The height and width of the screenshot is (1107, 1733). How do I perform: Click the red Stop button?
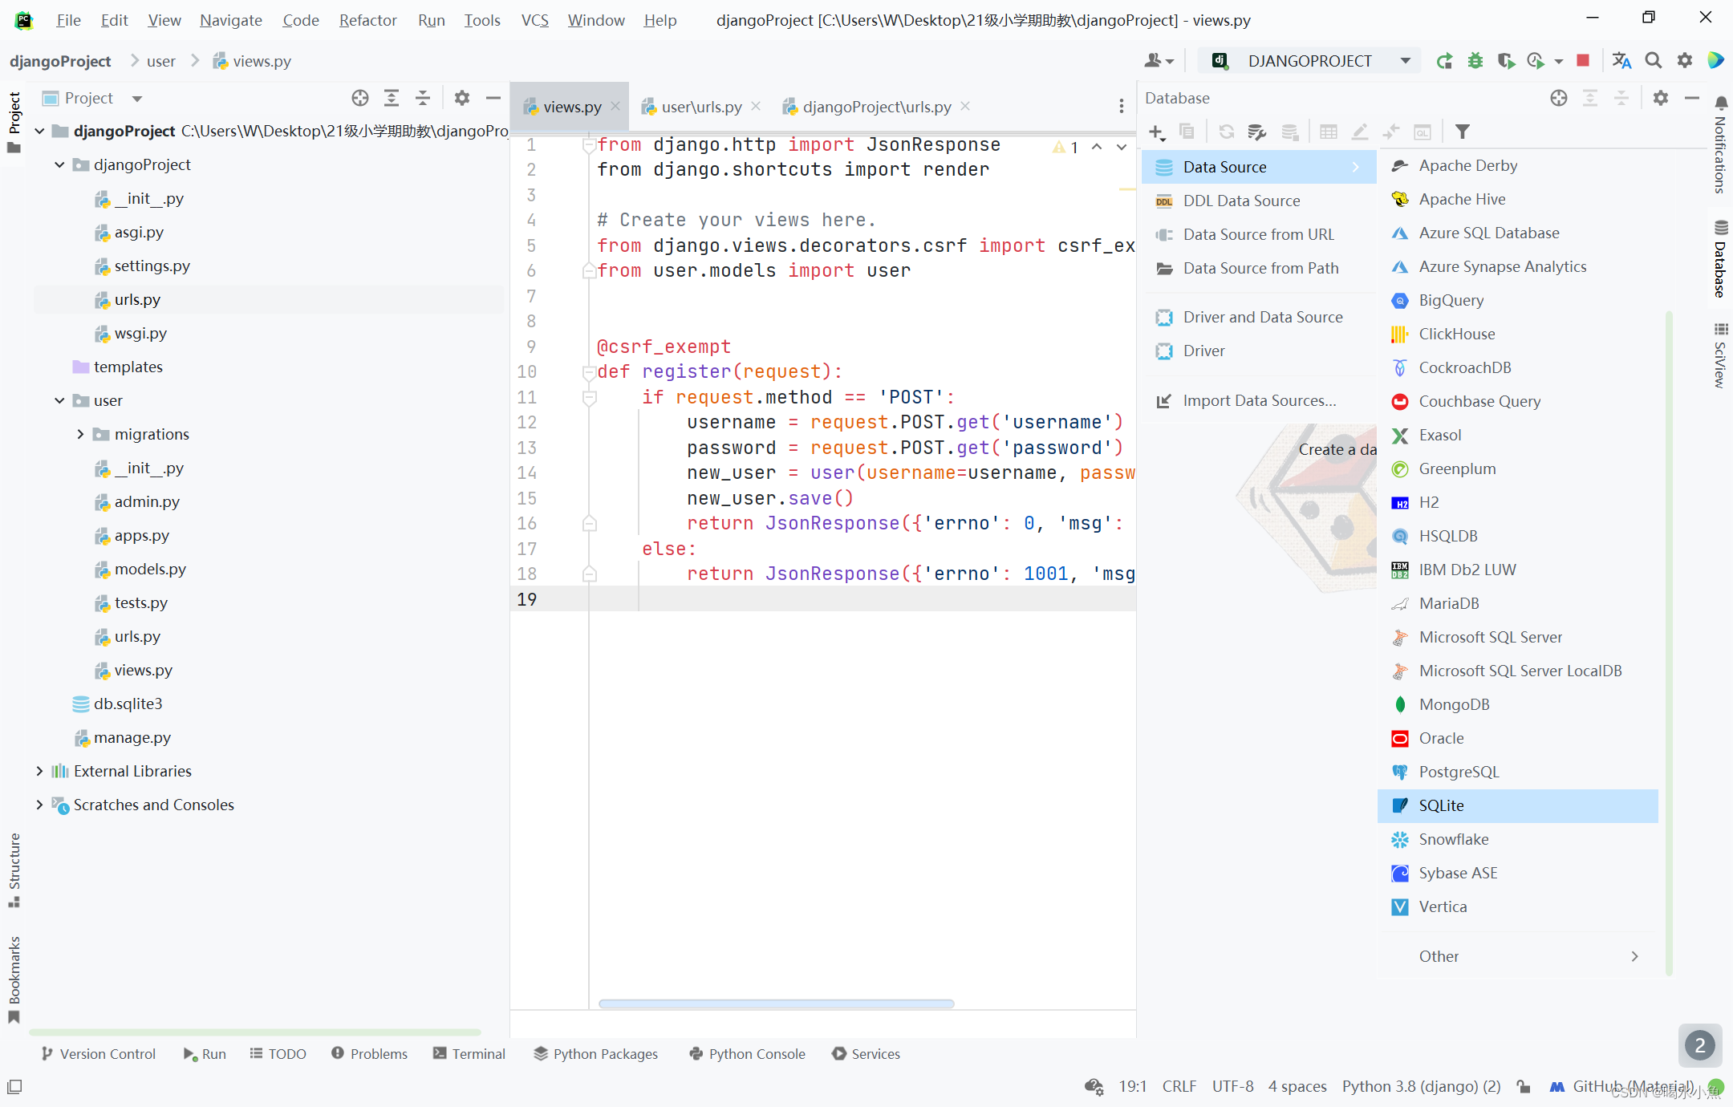click(x=1583, y=61)
